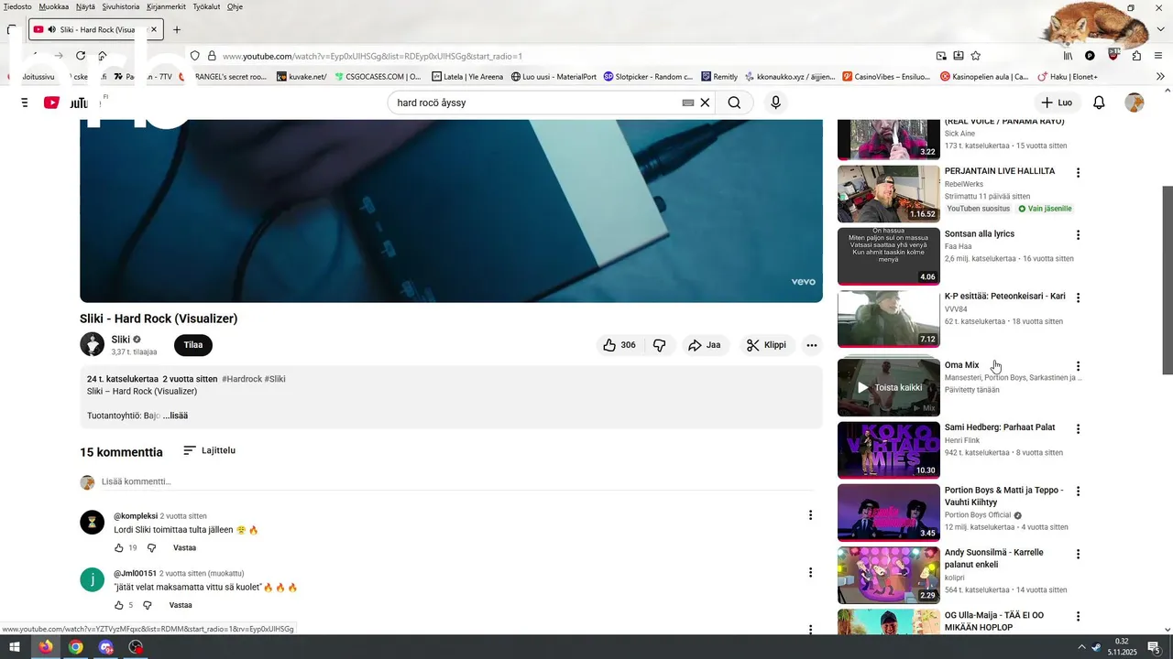Viewport: 1173px width, 659px height.
Task: Dislike the video with thumbs-down button
Action: [659, 345]
